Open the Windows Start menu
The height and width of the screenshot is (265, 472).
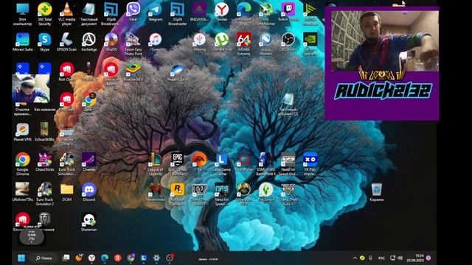21,258
